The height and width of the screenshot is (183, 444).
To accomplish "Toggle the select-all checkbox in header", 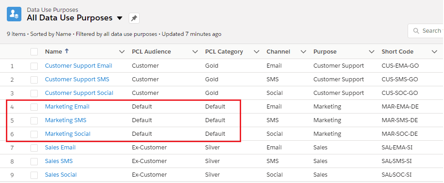I will click(34, 52).
